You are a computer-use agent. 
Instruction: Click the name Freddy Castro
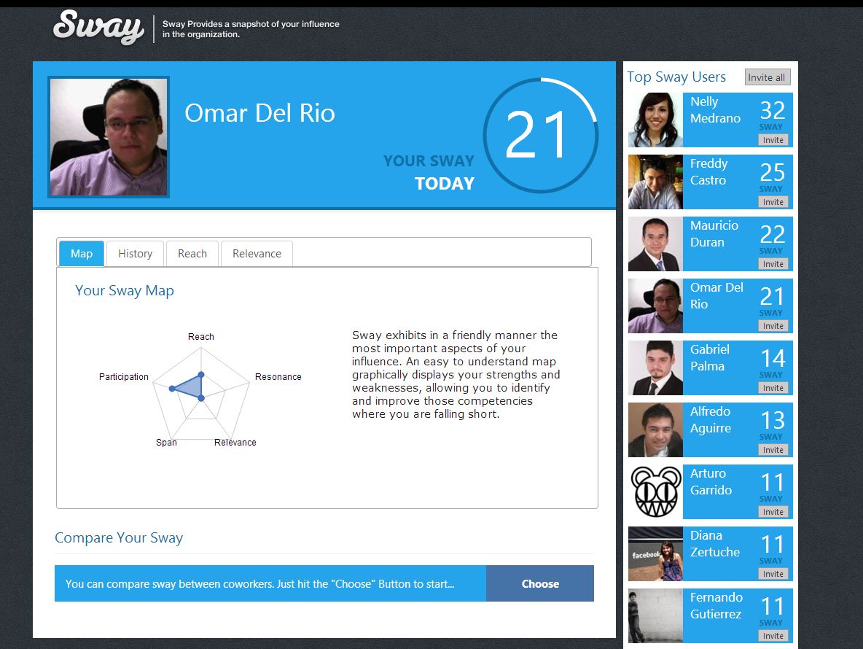coord(709,172)
